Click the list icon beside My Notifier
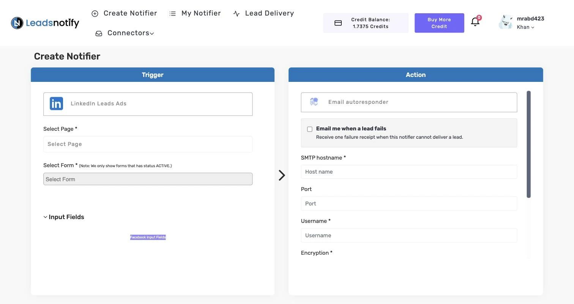 (x=173, y=14)
